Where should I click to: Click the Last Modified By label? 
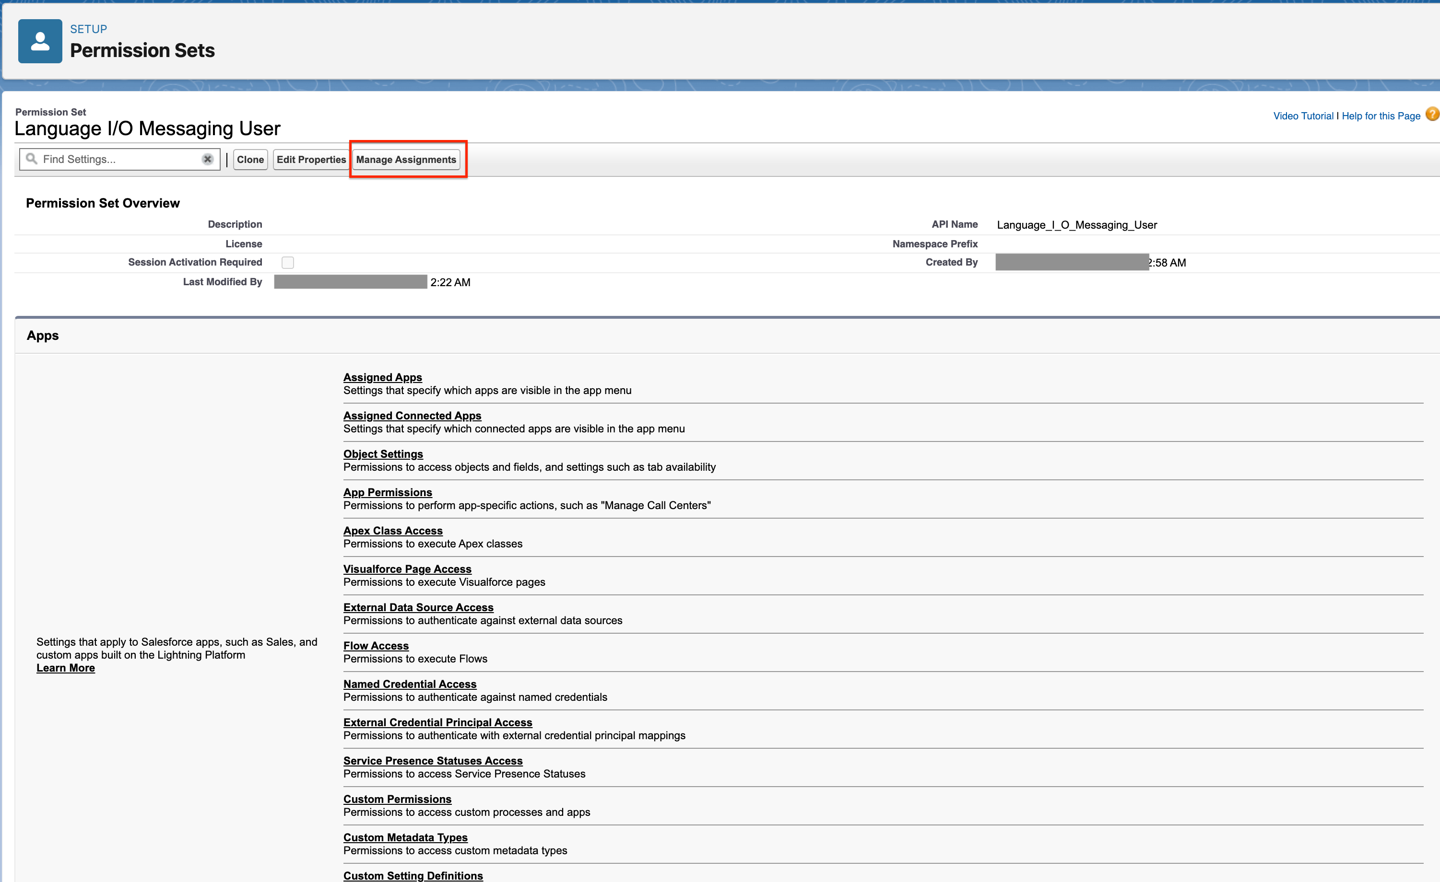(x=223, y=281)
